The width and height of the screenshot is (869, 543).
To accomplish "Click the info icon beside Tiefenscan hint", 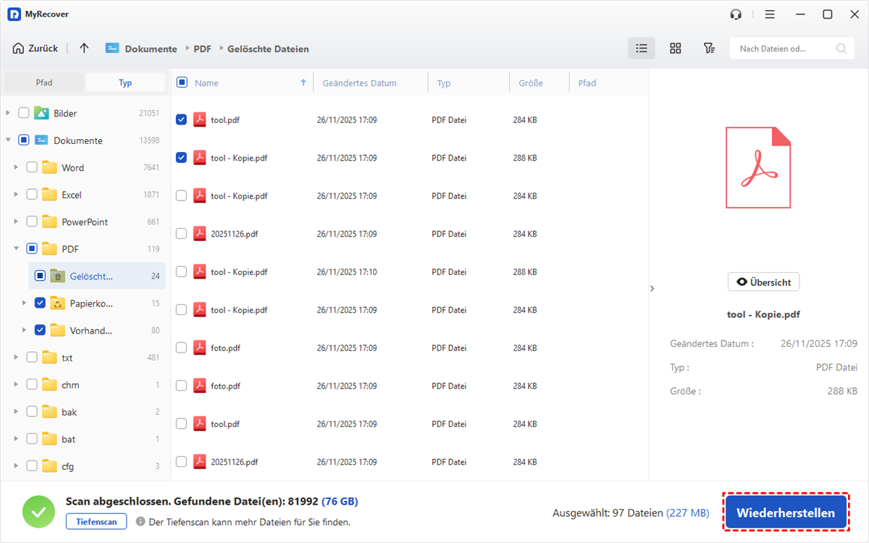I will point(140,521).
